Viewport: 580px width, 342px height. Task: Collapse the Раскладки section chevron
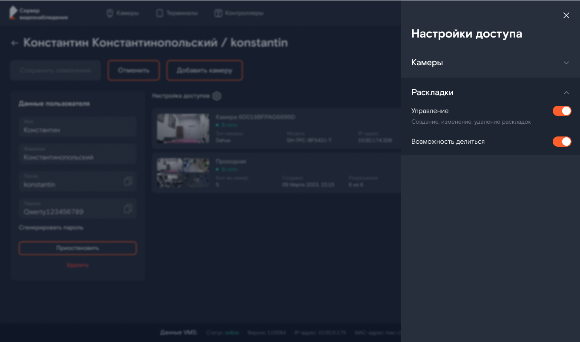[x=566, y=93]
